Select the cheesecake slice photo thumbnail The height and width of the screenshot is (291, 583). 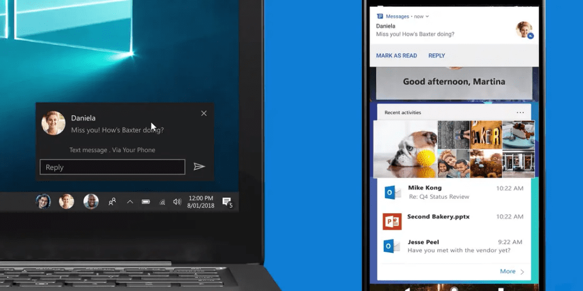[x=518, y=135]
